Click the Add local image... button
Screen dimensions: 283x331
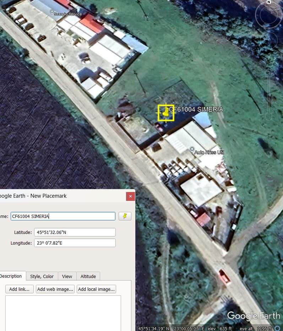(96, 289)
